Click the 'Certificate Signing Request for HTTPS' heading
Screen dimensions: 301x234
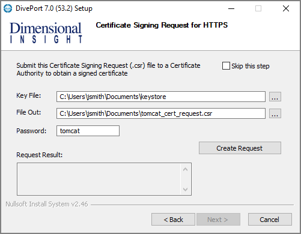coord(162,25)
